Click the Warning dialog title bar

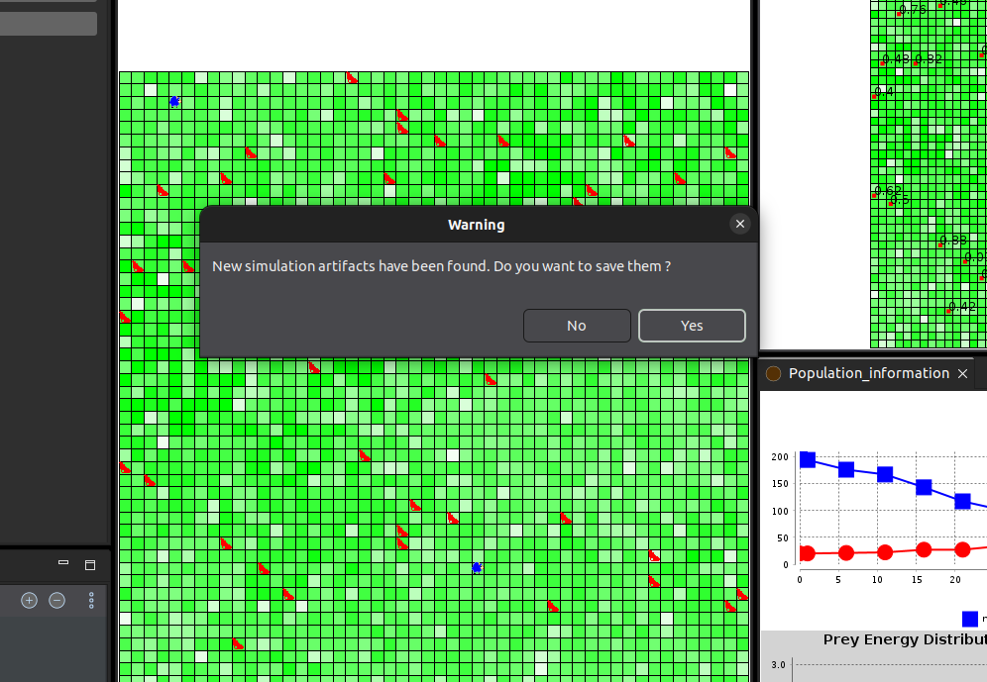pos(477,225)
